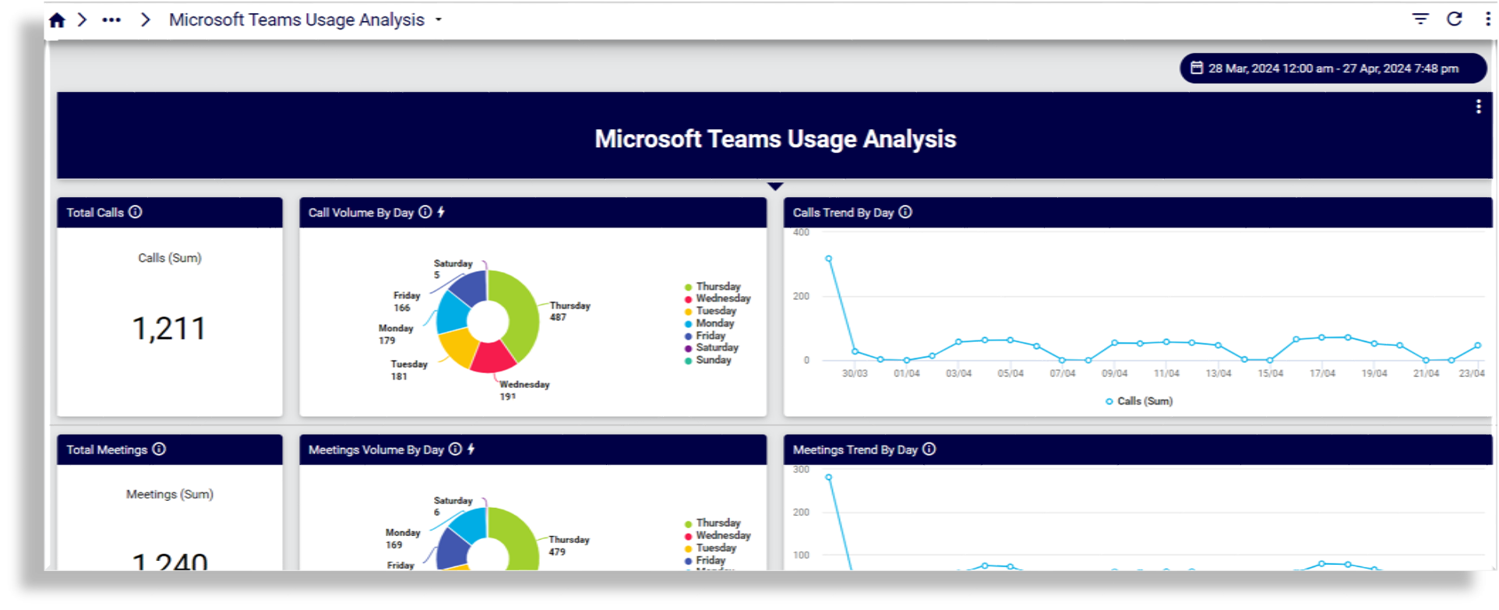Click the 30/03 axis label in Calls Trend
The width and height of the screenshot is (1499, 610).
(855, 374)
